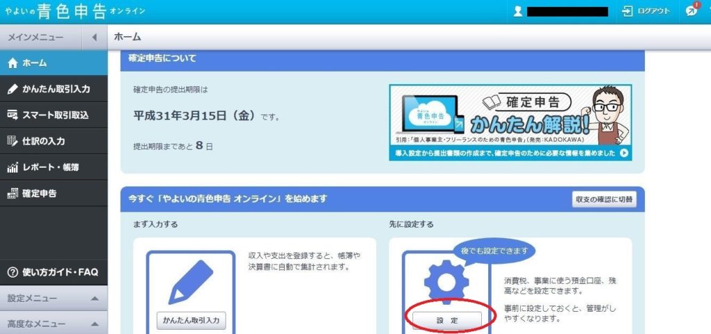Click the 確定申告 sidebar icon
This screenshot has width=711, height=334.
12,194
